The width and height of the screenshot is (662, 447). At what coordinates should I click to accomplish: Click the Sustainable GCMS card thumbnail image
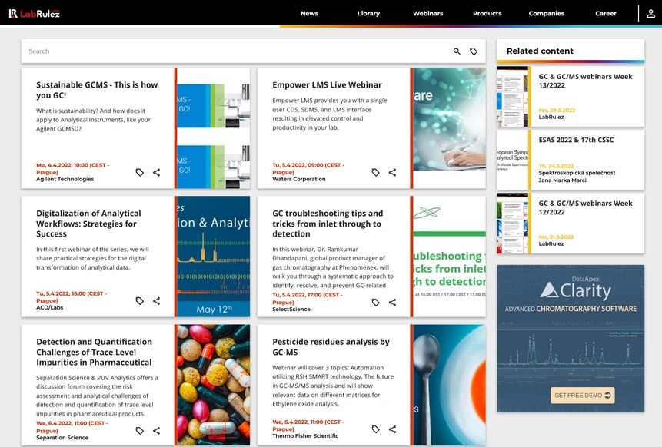(x=213, y=127)
